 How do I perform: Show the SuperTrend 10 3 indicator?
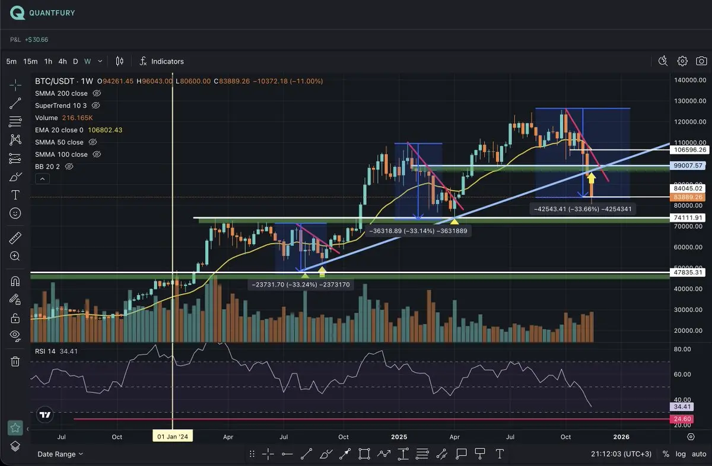(96, 105)
